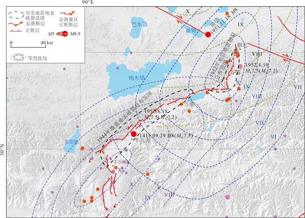Click the 正断层 legend label
The image size is (305, 218).
(x=33, y=31)
